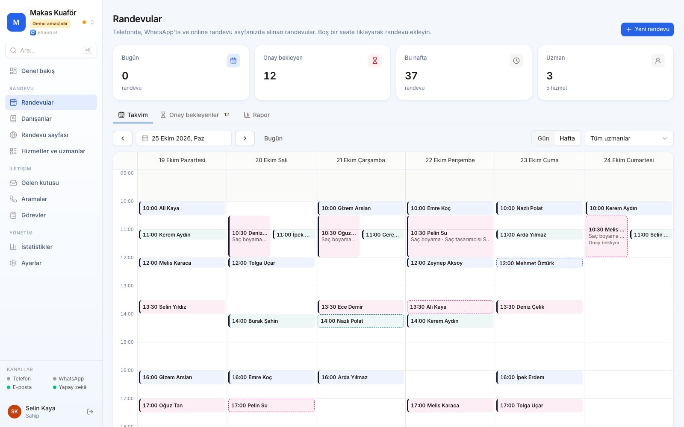
Task: Select the Rapor tab
Action: 257,115
